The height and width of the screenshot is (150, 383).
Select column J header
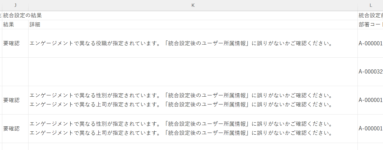pos(15,5)
